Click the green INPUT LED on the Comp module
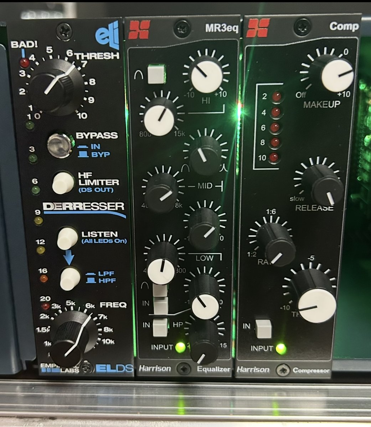Image resolution: width=371 pixels, height=427 pixels. (282, 348)
